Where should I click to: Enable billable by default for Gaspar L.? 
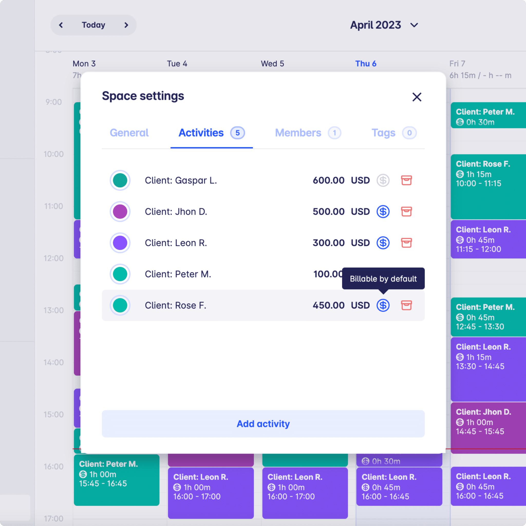(383, 180)
